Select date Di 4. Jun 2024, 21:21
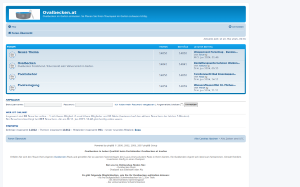This screenshot has width=300, height=187. pos(206,90)
